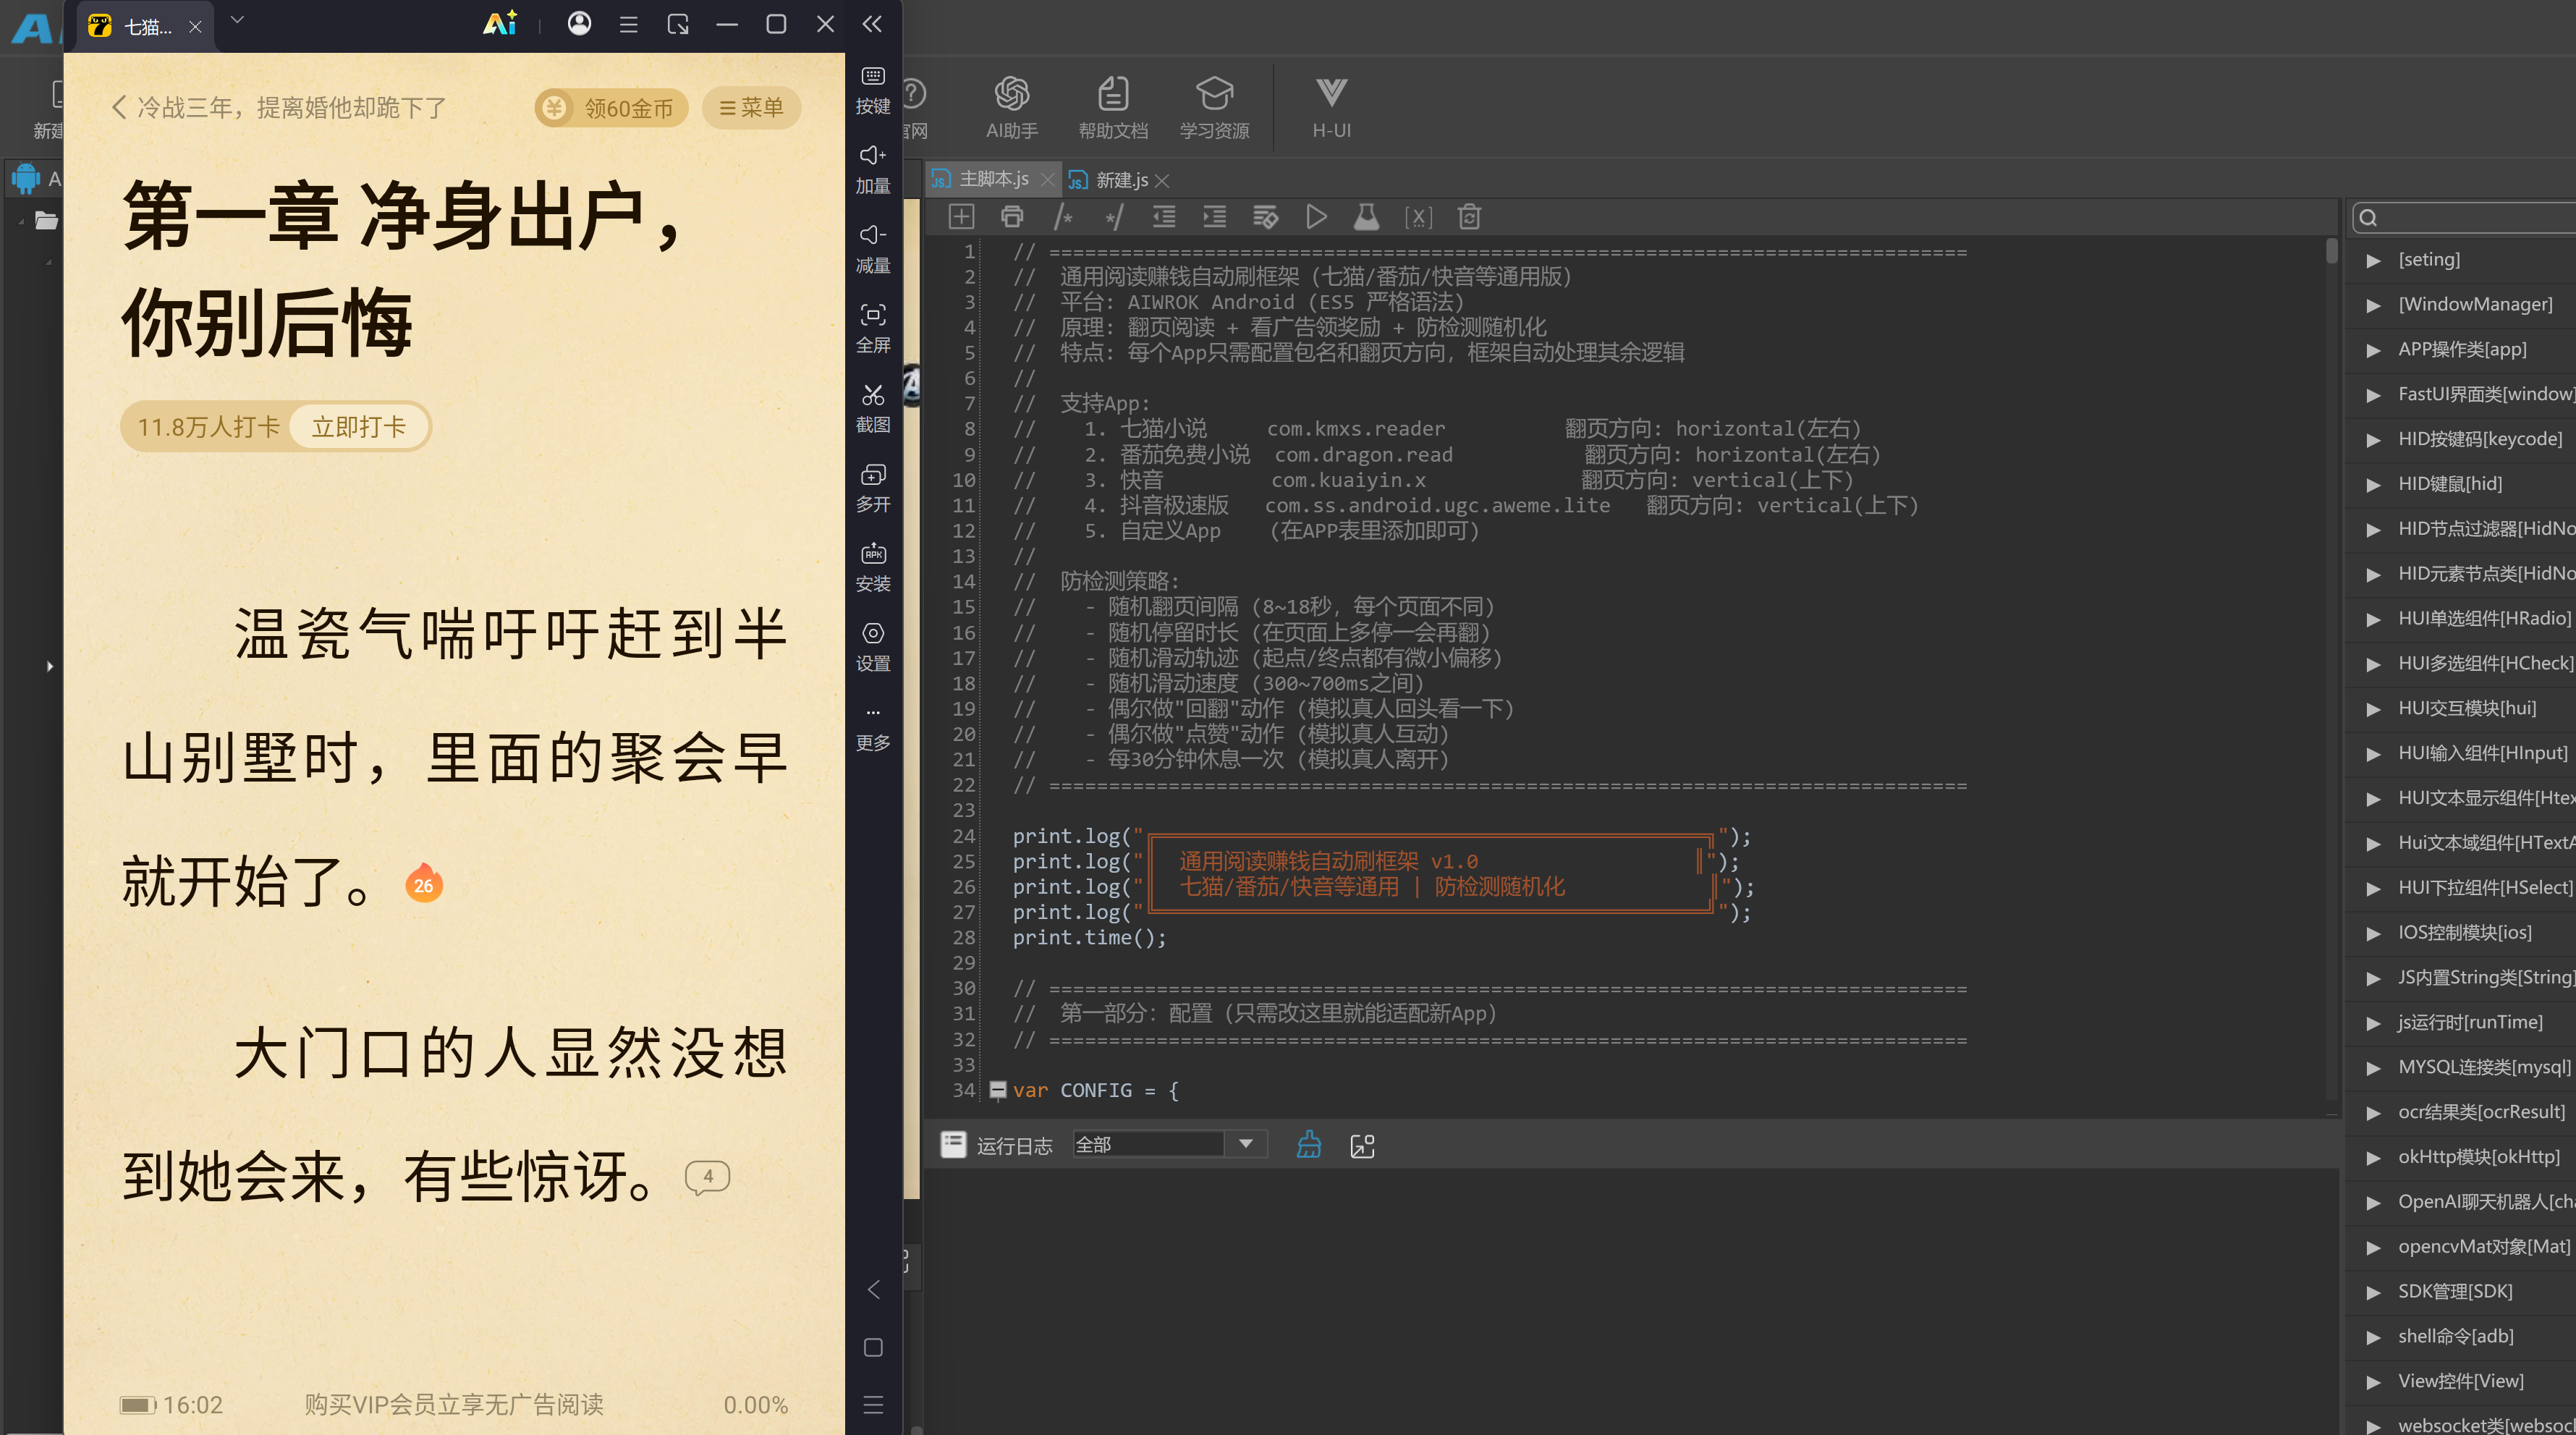Viewport: 2576px width, 1435px height.
Task: Tap 立即打卡 check-in button
Action: [x=359, y=427]
